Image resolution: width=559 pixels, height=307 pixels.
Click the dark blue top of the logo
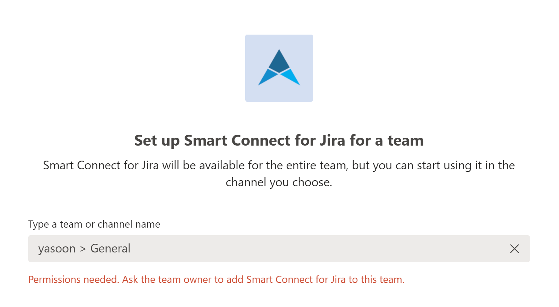tap(279, 60)
